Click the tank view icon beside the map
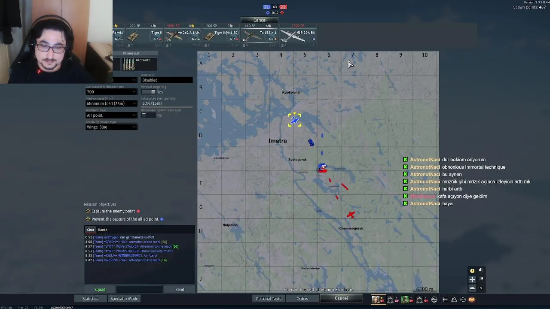 click(472, 288)
